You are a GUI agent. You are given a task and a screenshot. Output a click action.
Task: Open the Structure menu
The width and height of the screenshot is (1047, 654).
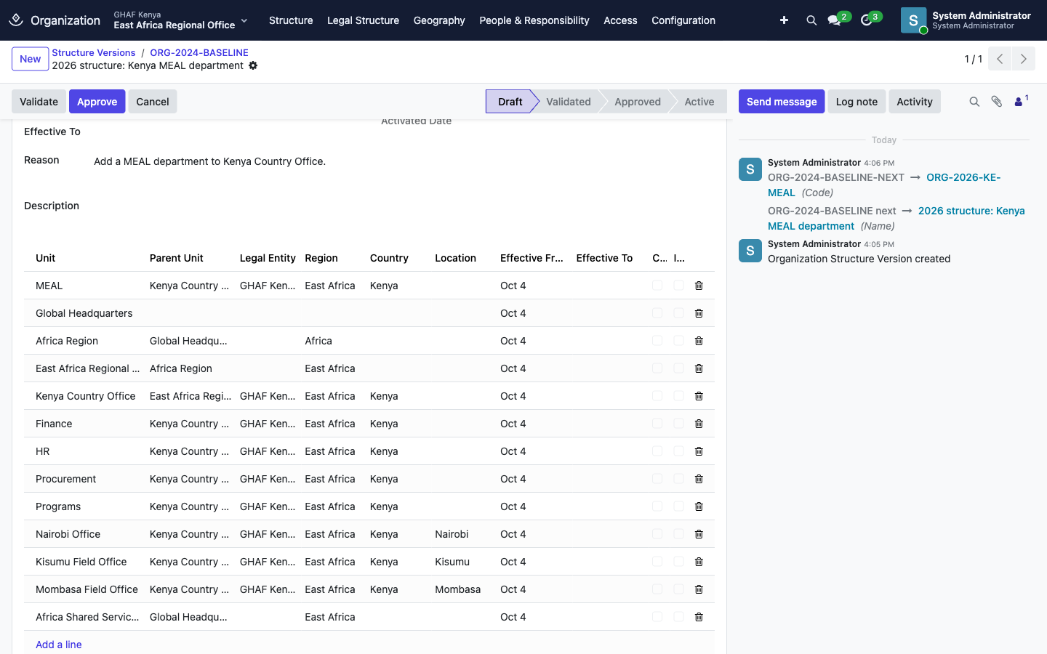coord(291,20)
